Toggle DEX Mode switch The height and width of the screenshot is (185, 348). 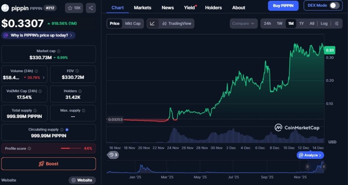[x=334, y=5]
